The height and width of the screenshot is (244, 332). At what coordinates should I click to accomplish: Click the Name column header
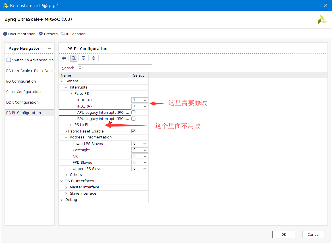tap(95, 75)
